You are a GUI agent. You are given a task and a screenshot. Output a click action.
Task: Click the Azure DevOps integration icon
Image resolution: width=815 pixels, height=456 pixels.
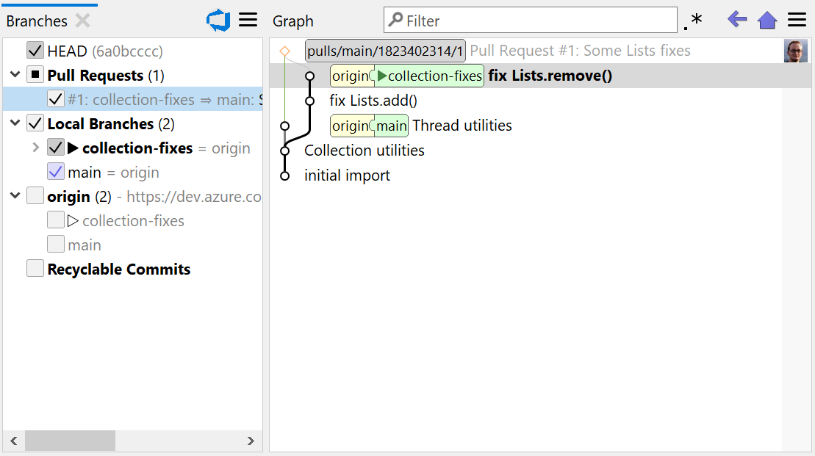pos(218,20)
